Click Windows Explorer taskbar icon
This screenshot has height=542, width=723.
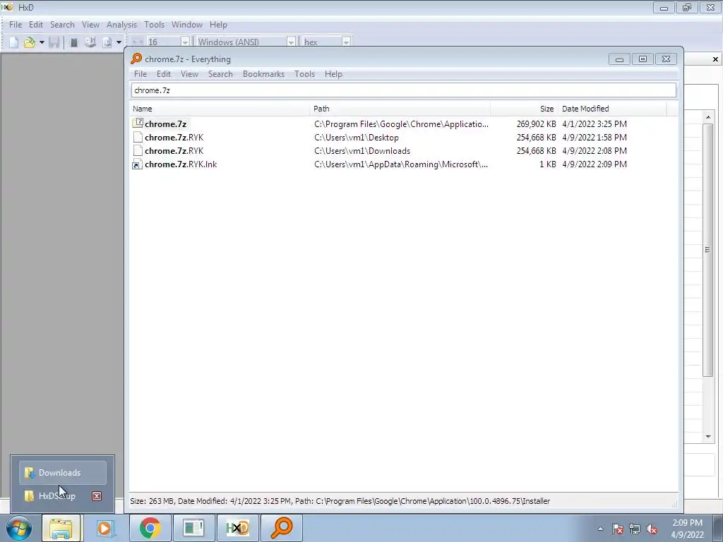pyautogui.click(x=61, y=528)
